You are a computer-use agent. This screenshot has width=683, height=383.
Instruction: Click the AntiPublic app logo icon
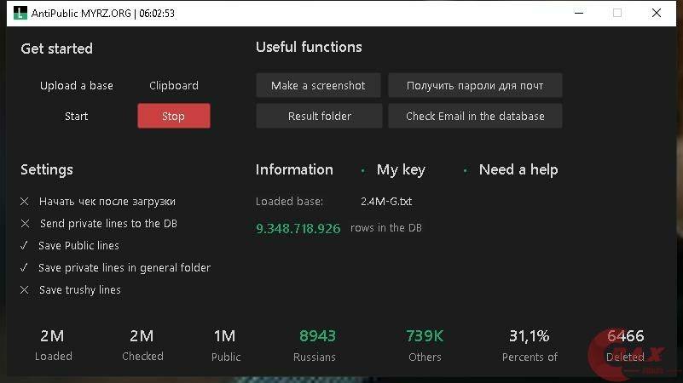[x=17, y=14]
